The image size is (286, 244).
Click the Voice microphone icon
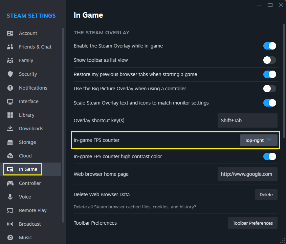click(x=10, y=197)
